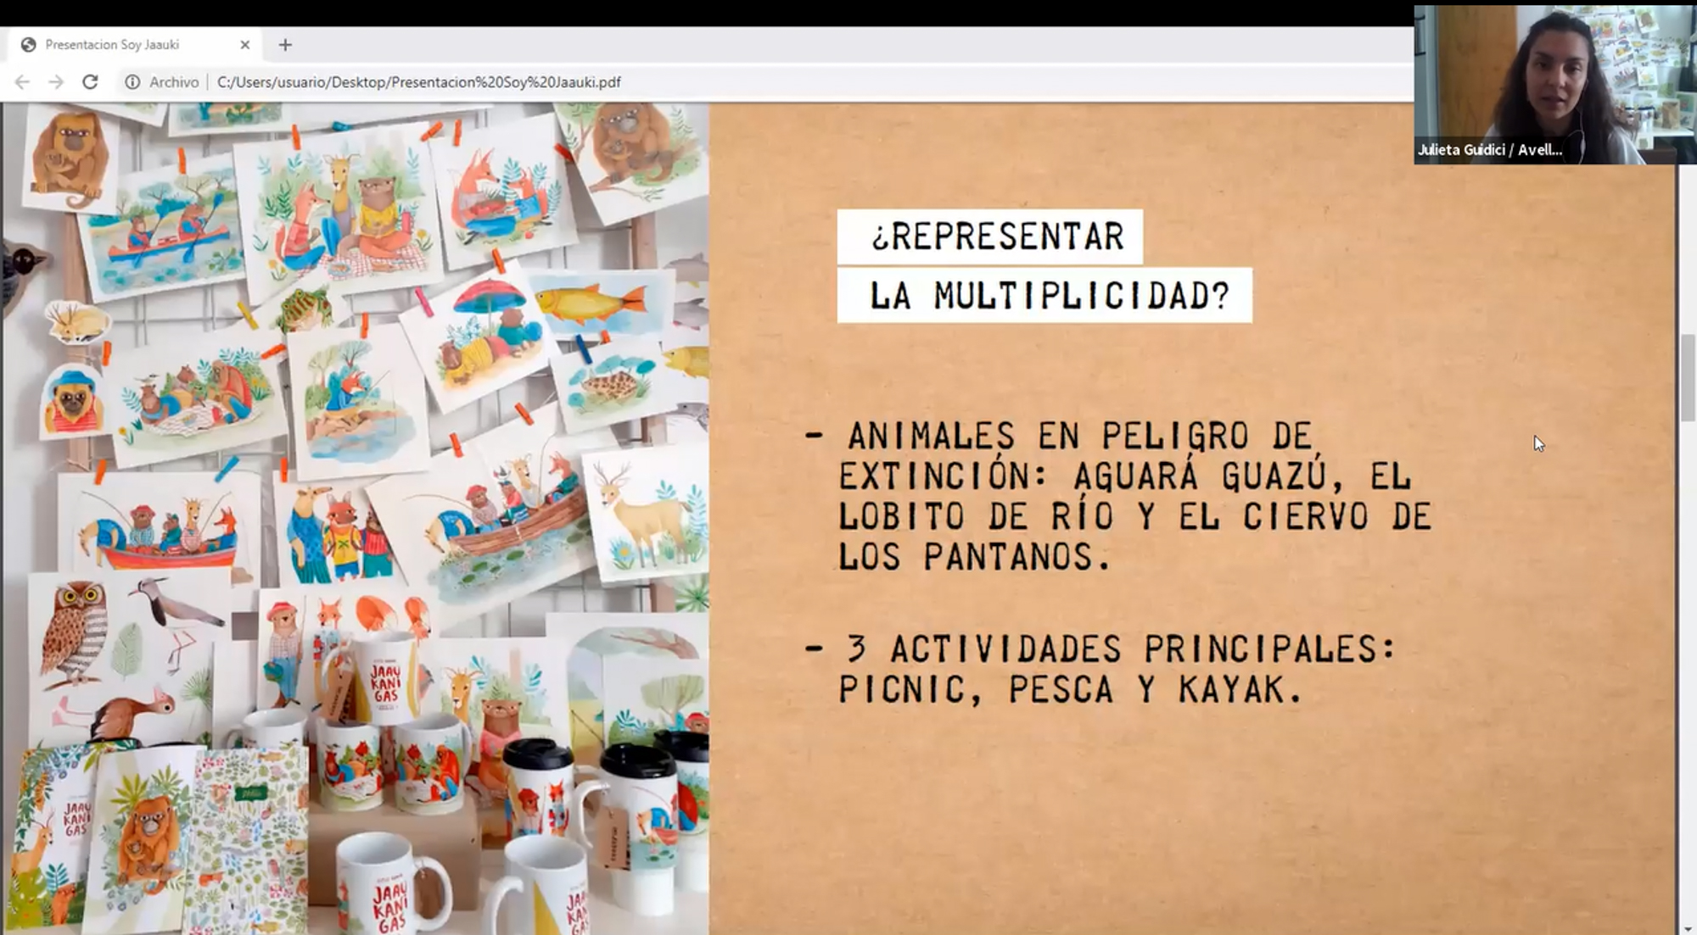Click the address bar file path

point(418,82)
